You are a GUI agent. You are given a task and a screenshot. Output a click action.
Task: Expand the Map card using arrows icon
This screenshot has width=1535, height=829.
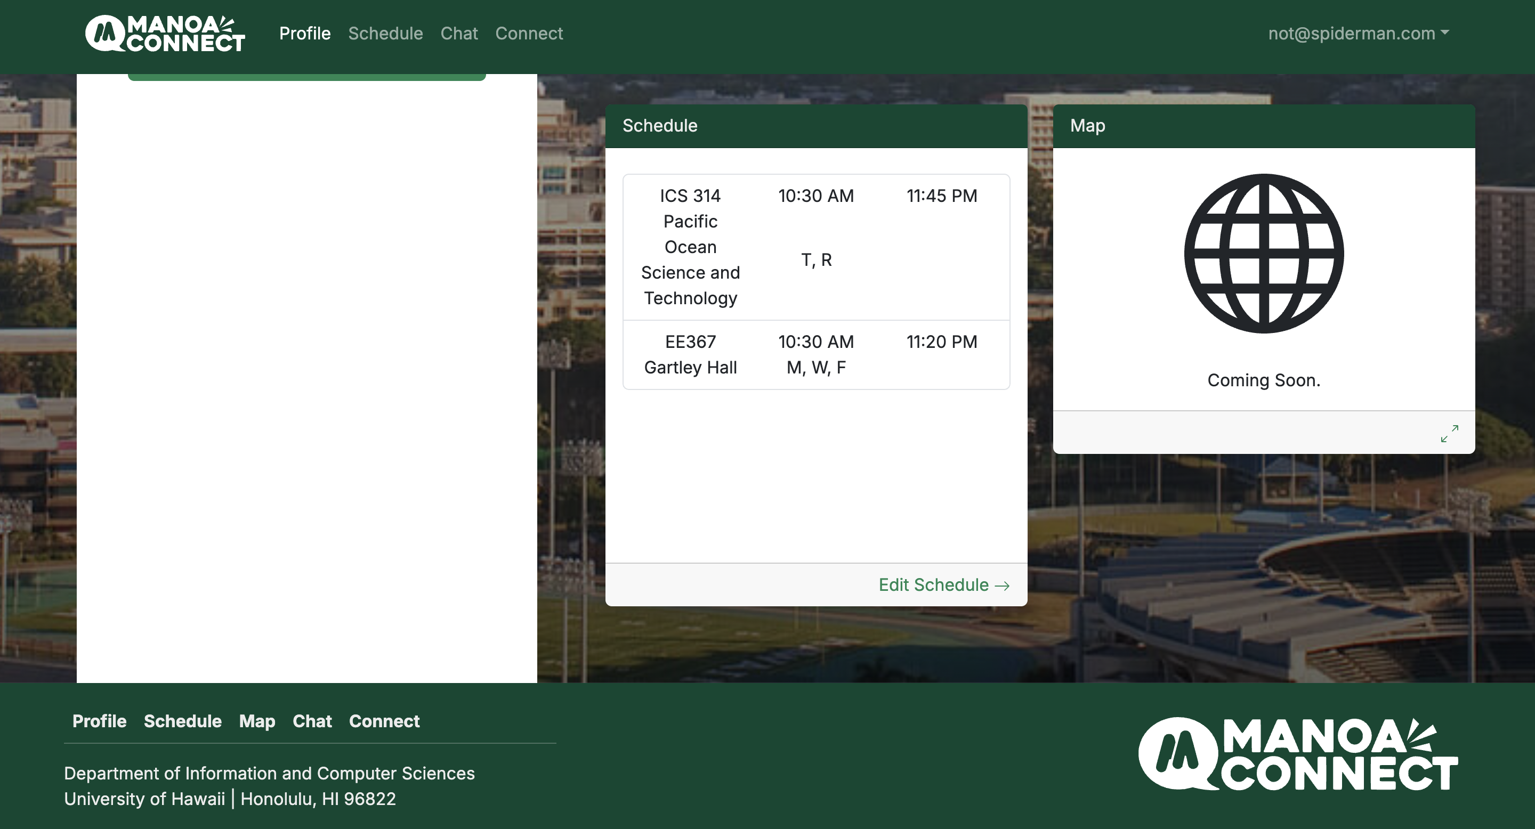click(x=1449, y=434)
